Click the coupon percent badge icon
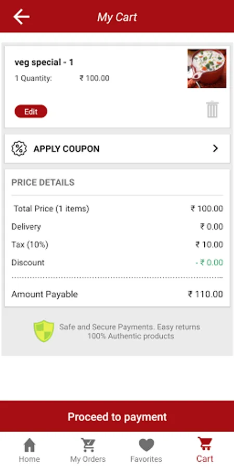Screen dimensions: 234x468 tap(19, 149)
